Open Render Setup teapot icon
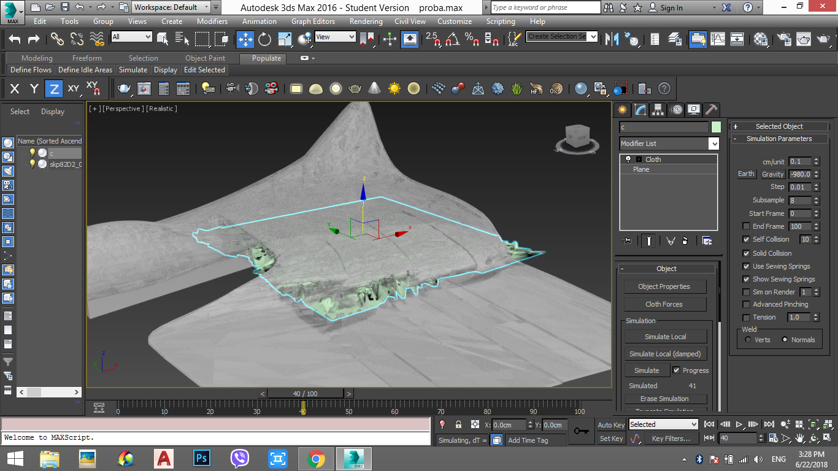 point(784,39)
